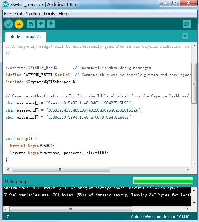Click 'Arduino/Genuino Uno on COM19' in status bar

pos(160,217)
